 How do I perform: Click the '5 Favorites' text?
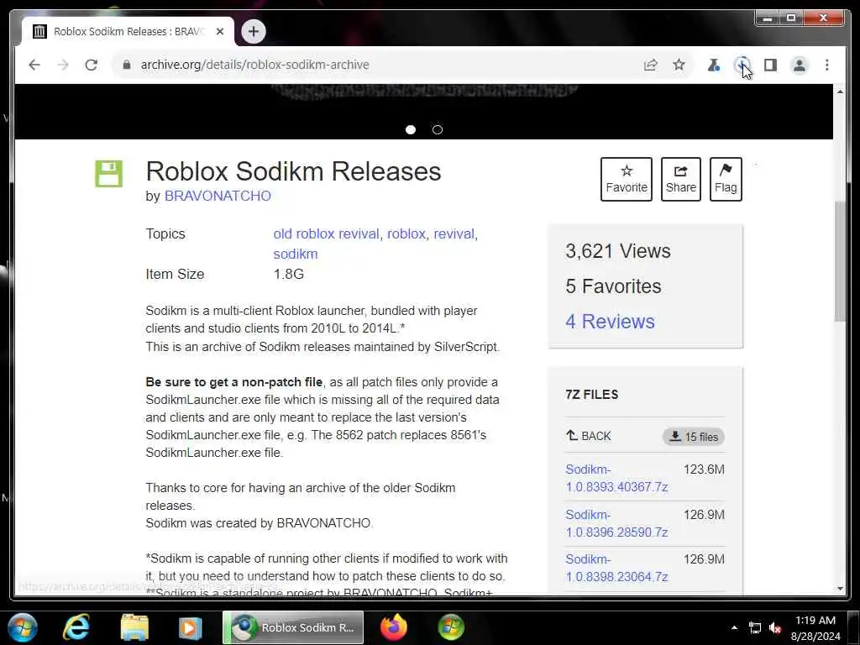(x=613, y=286)
